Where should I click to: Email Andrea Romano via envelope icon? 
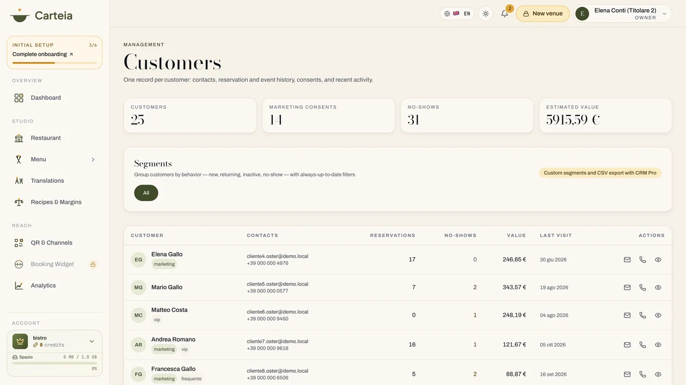coord(627,345)
